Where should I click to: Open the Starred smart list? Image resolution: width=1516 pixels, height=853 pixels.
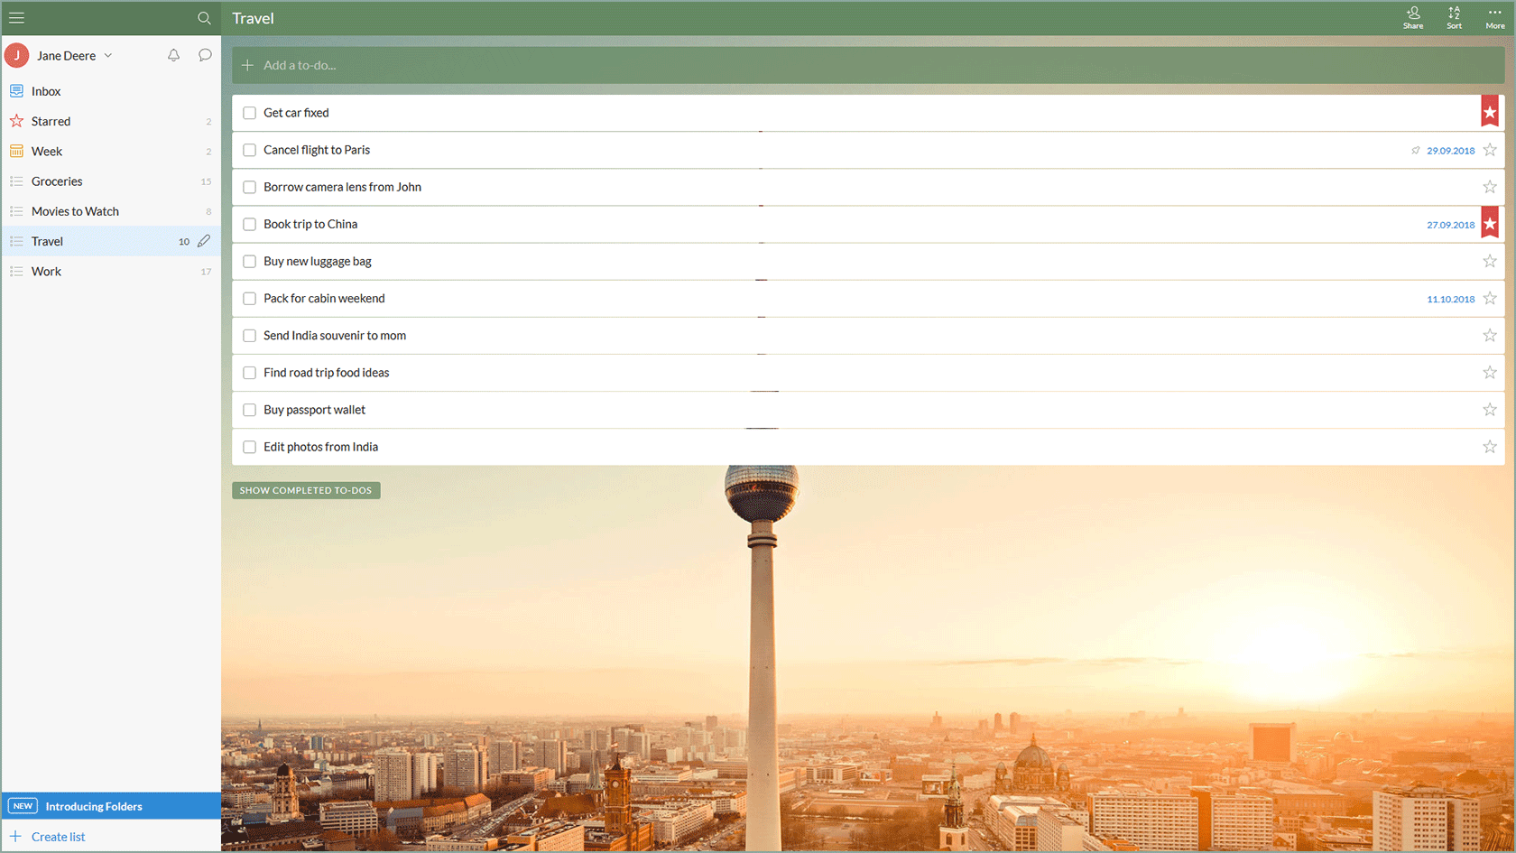point(51,120)
